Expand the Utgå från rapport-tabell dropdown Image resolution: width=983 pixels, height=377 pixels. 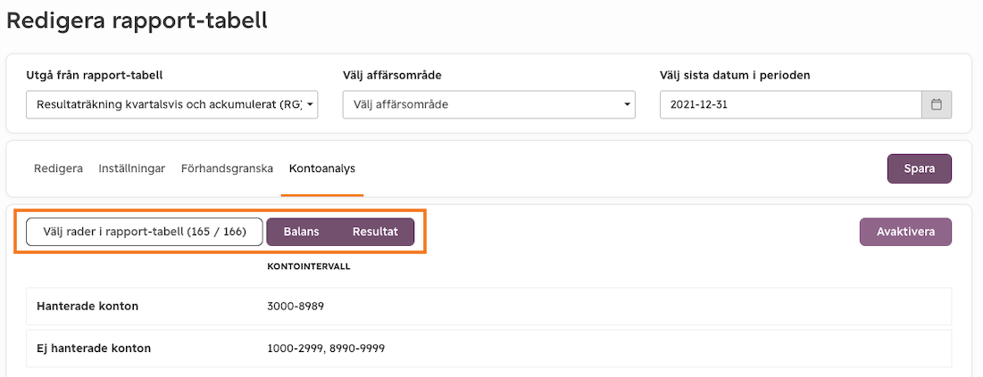pos(171,104)
